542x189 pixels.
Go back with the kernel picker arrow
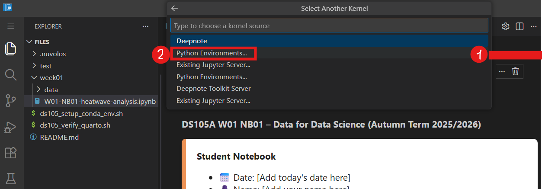(174, 8)
